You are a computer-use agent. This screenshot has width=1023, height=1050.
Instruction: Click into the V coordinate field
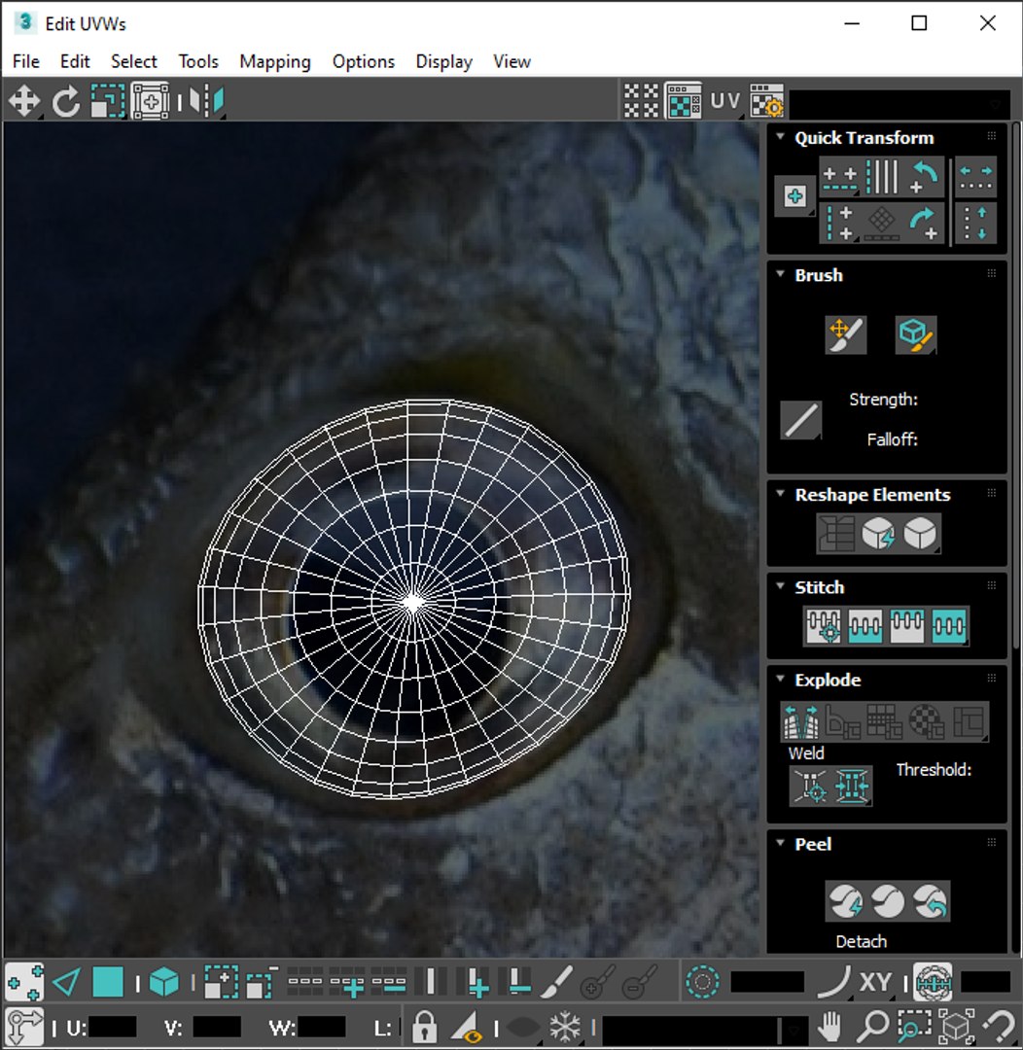tap(217, 1028)
